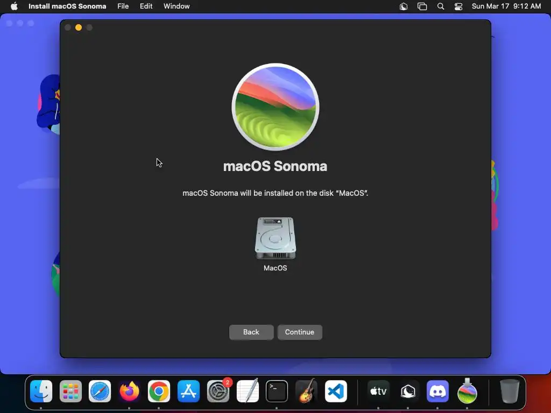Open Terminal from the Dock

pos(277,391)
